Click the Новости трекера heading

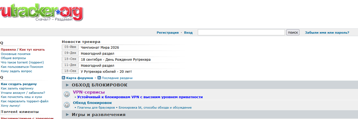tap(81, 42)
